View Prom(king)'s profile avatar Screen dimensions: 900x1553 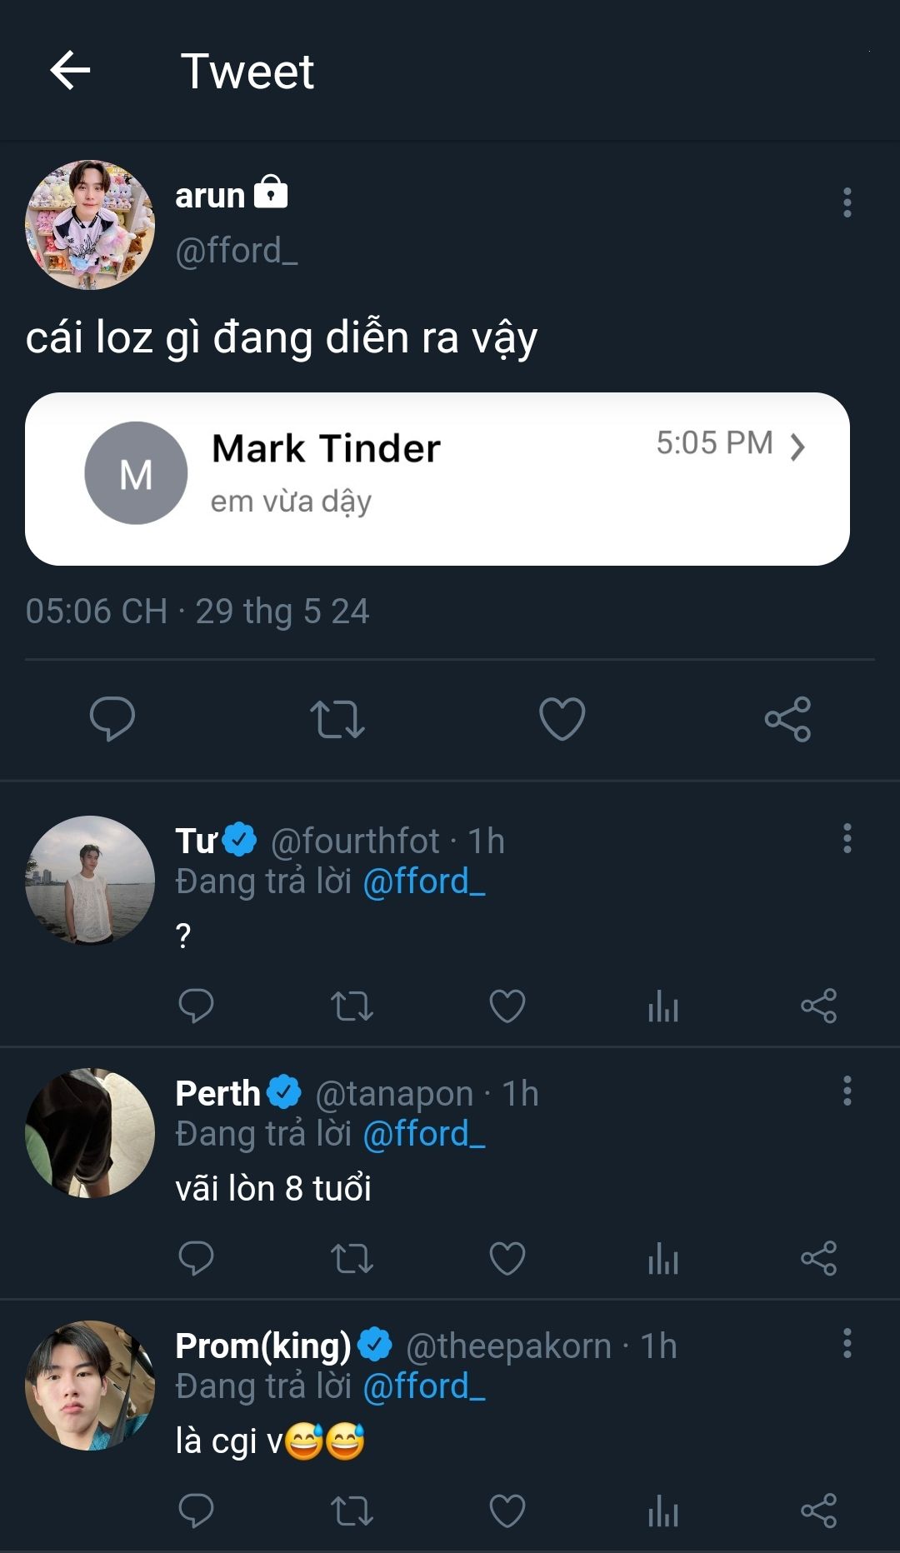pos(90,1386)
